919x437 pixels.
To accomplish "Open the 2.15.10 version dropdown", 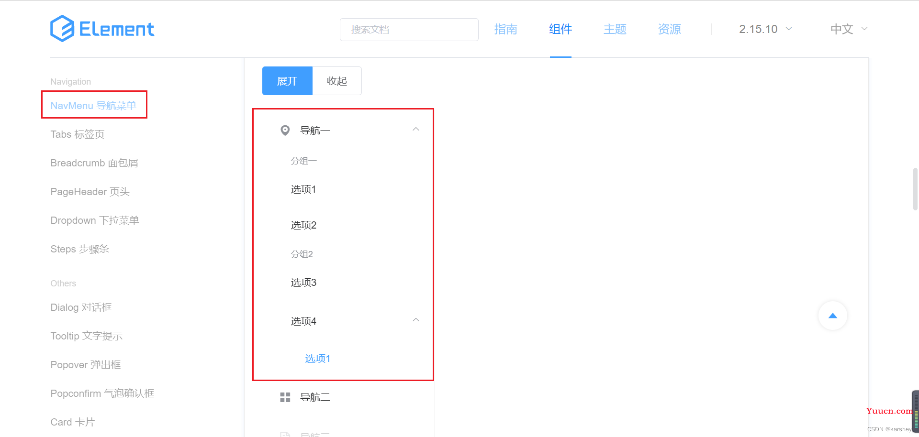I will point(765,29).
